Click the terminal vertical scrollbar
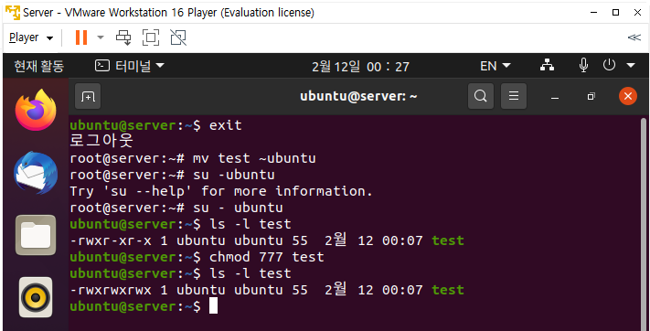 644,224
